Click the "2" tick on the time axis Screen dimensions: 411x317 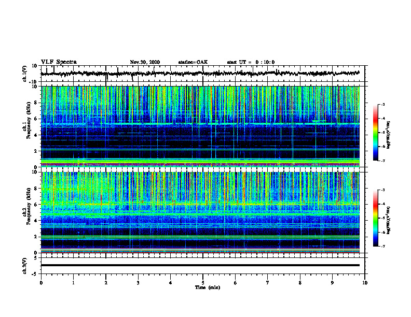106,283
